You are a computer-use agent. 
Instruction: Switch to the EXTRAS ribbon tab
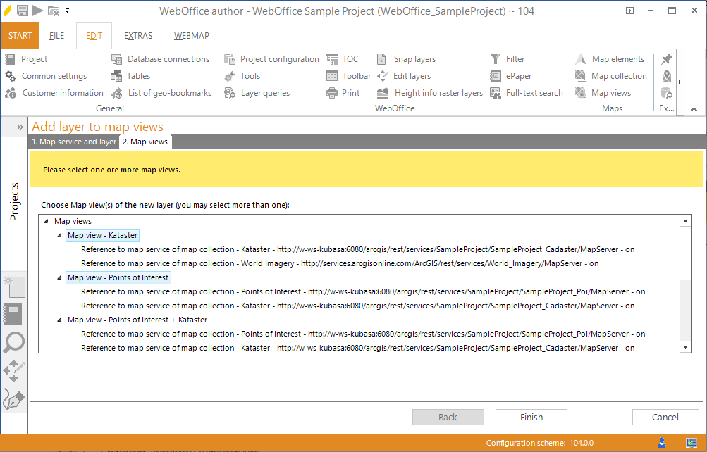pyautogui.click(x=138, y=36)
